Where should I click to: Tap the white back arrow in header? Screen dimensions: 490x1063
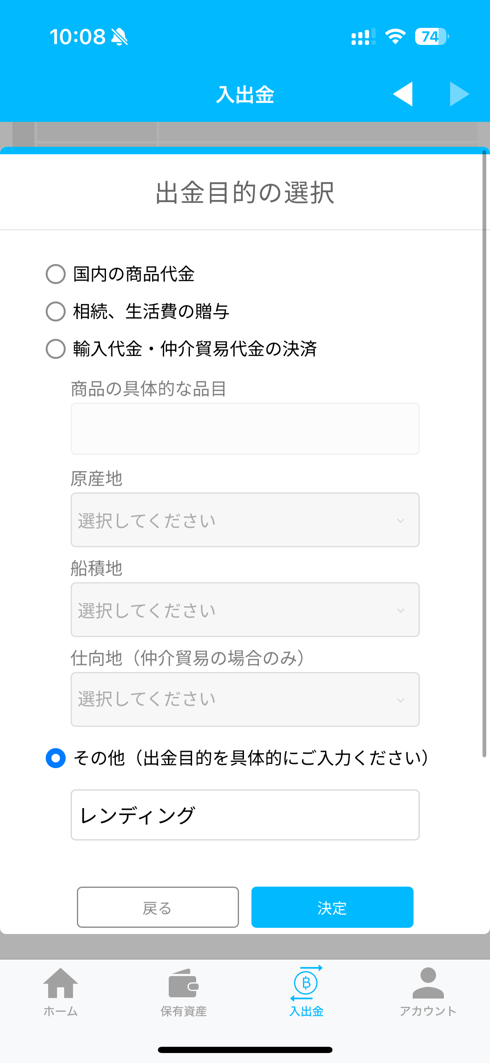[402, 94]
